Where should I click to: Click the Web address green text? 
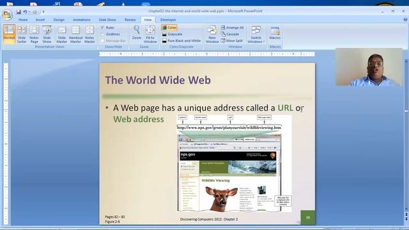(x=139, y=119)
